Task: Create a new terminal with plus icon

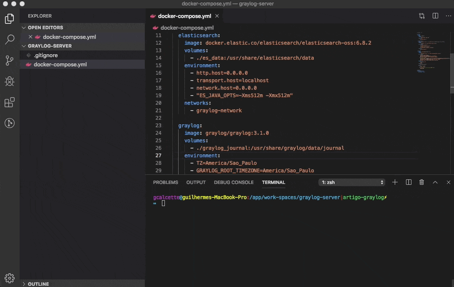Action: (x=395, y=182)
